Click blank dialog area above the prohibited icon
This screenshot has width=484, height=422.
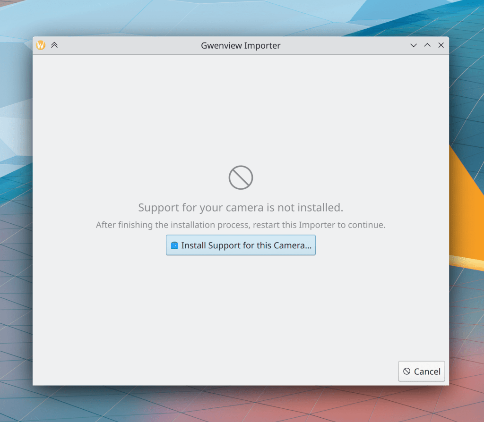(241, 109)
